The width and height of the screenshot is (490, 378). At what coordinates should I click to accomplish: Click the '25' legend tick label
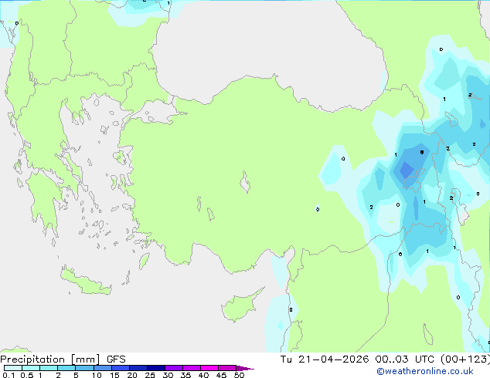pyautogui.click(x=150, y=375)
